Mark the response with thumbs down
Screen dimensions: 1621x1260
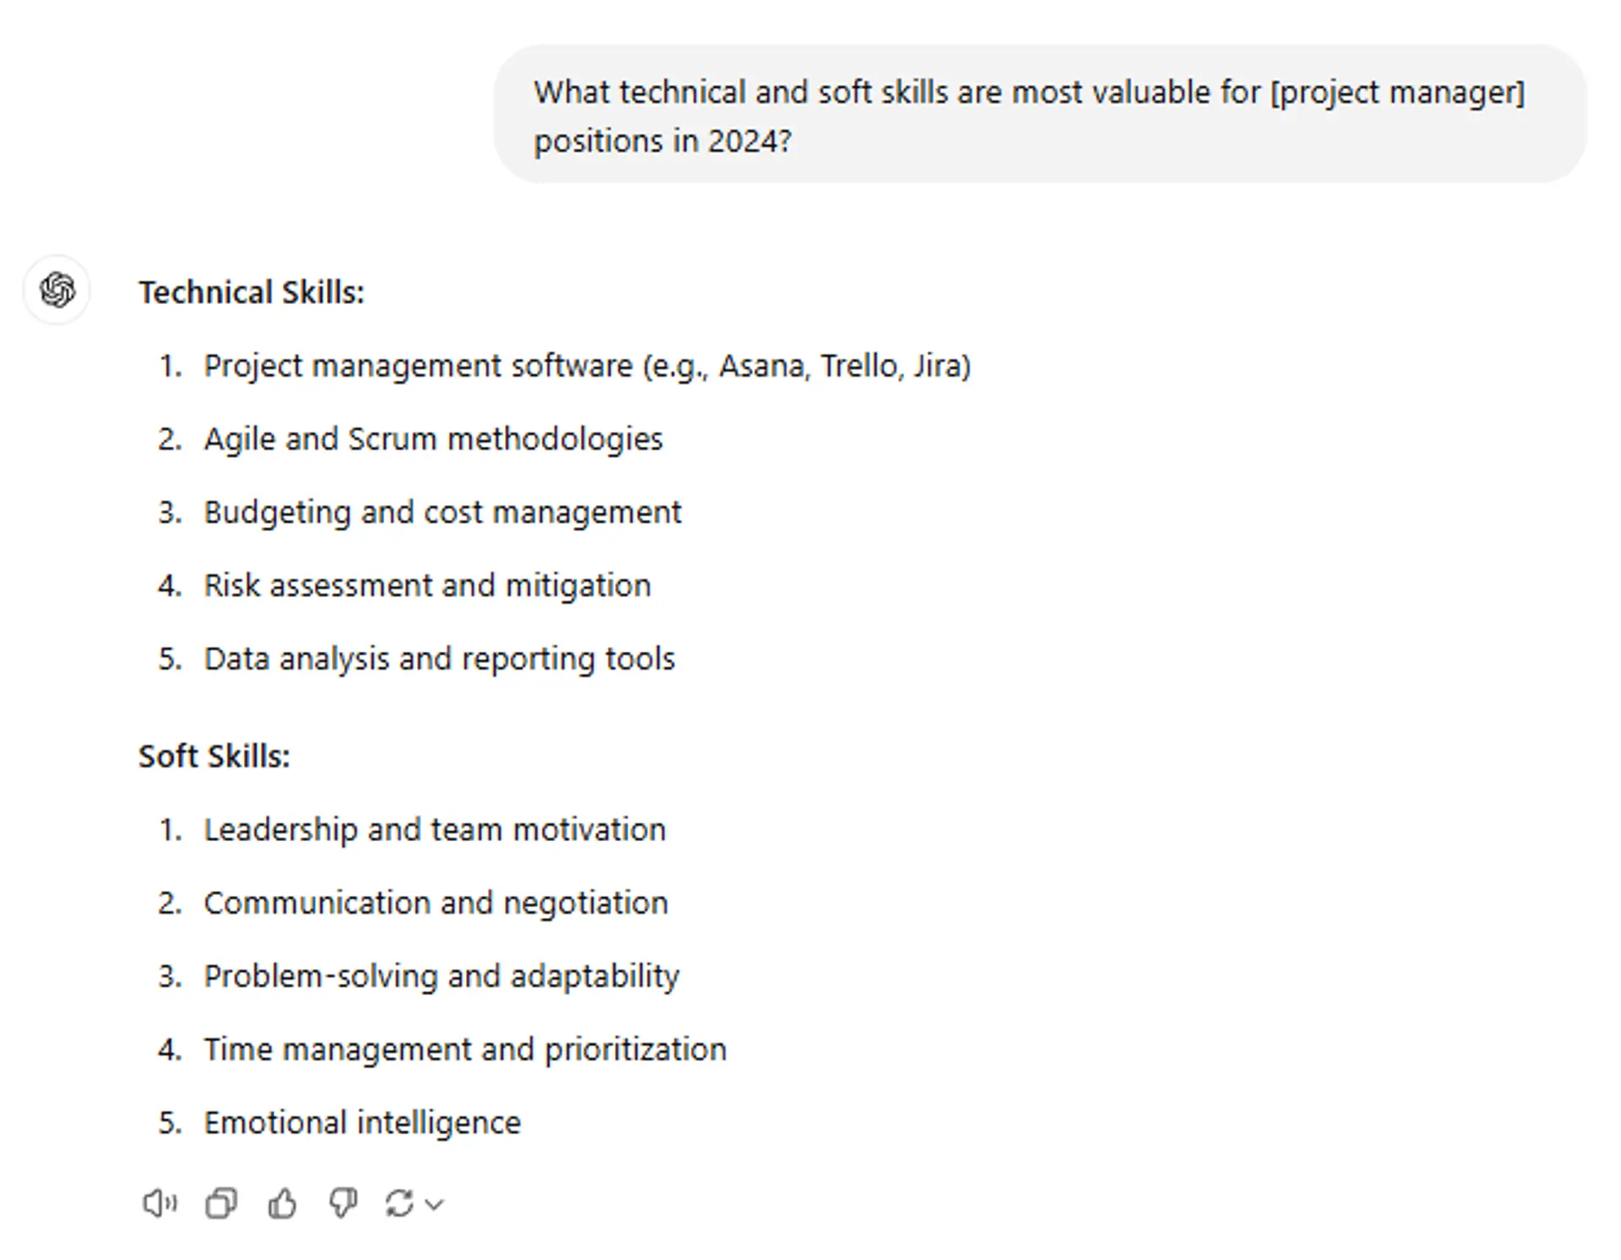pos(343,1203)
